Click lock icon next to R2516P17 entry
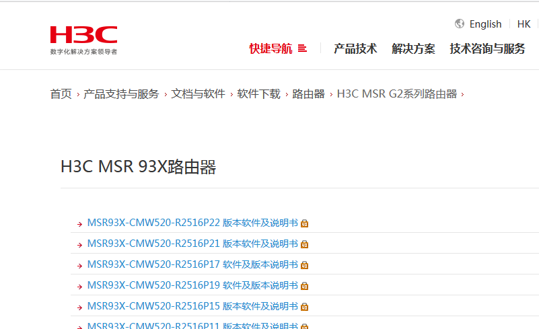 tap(305, 265)
